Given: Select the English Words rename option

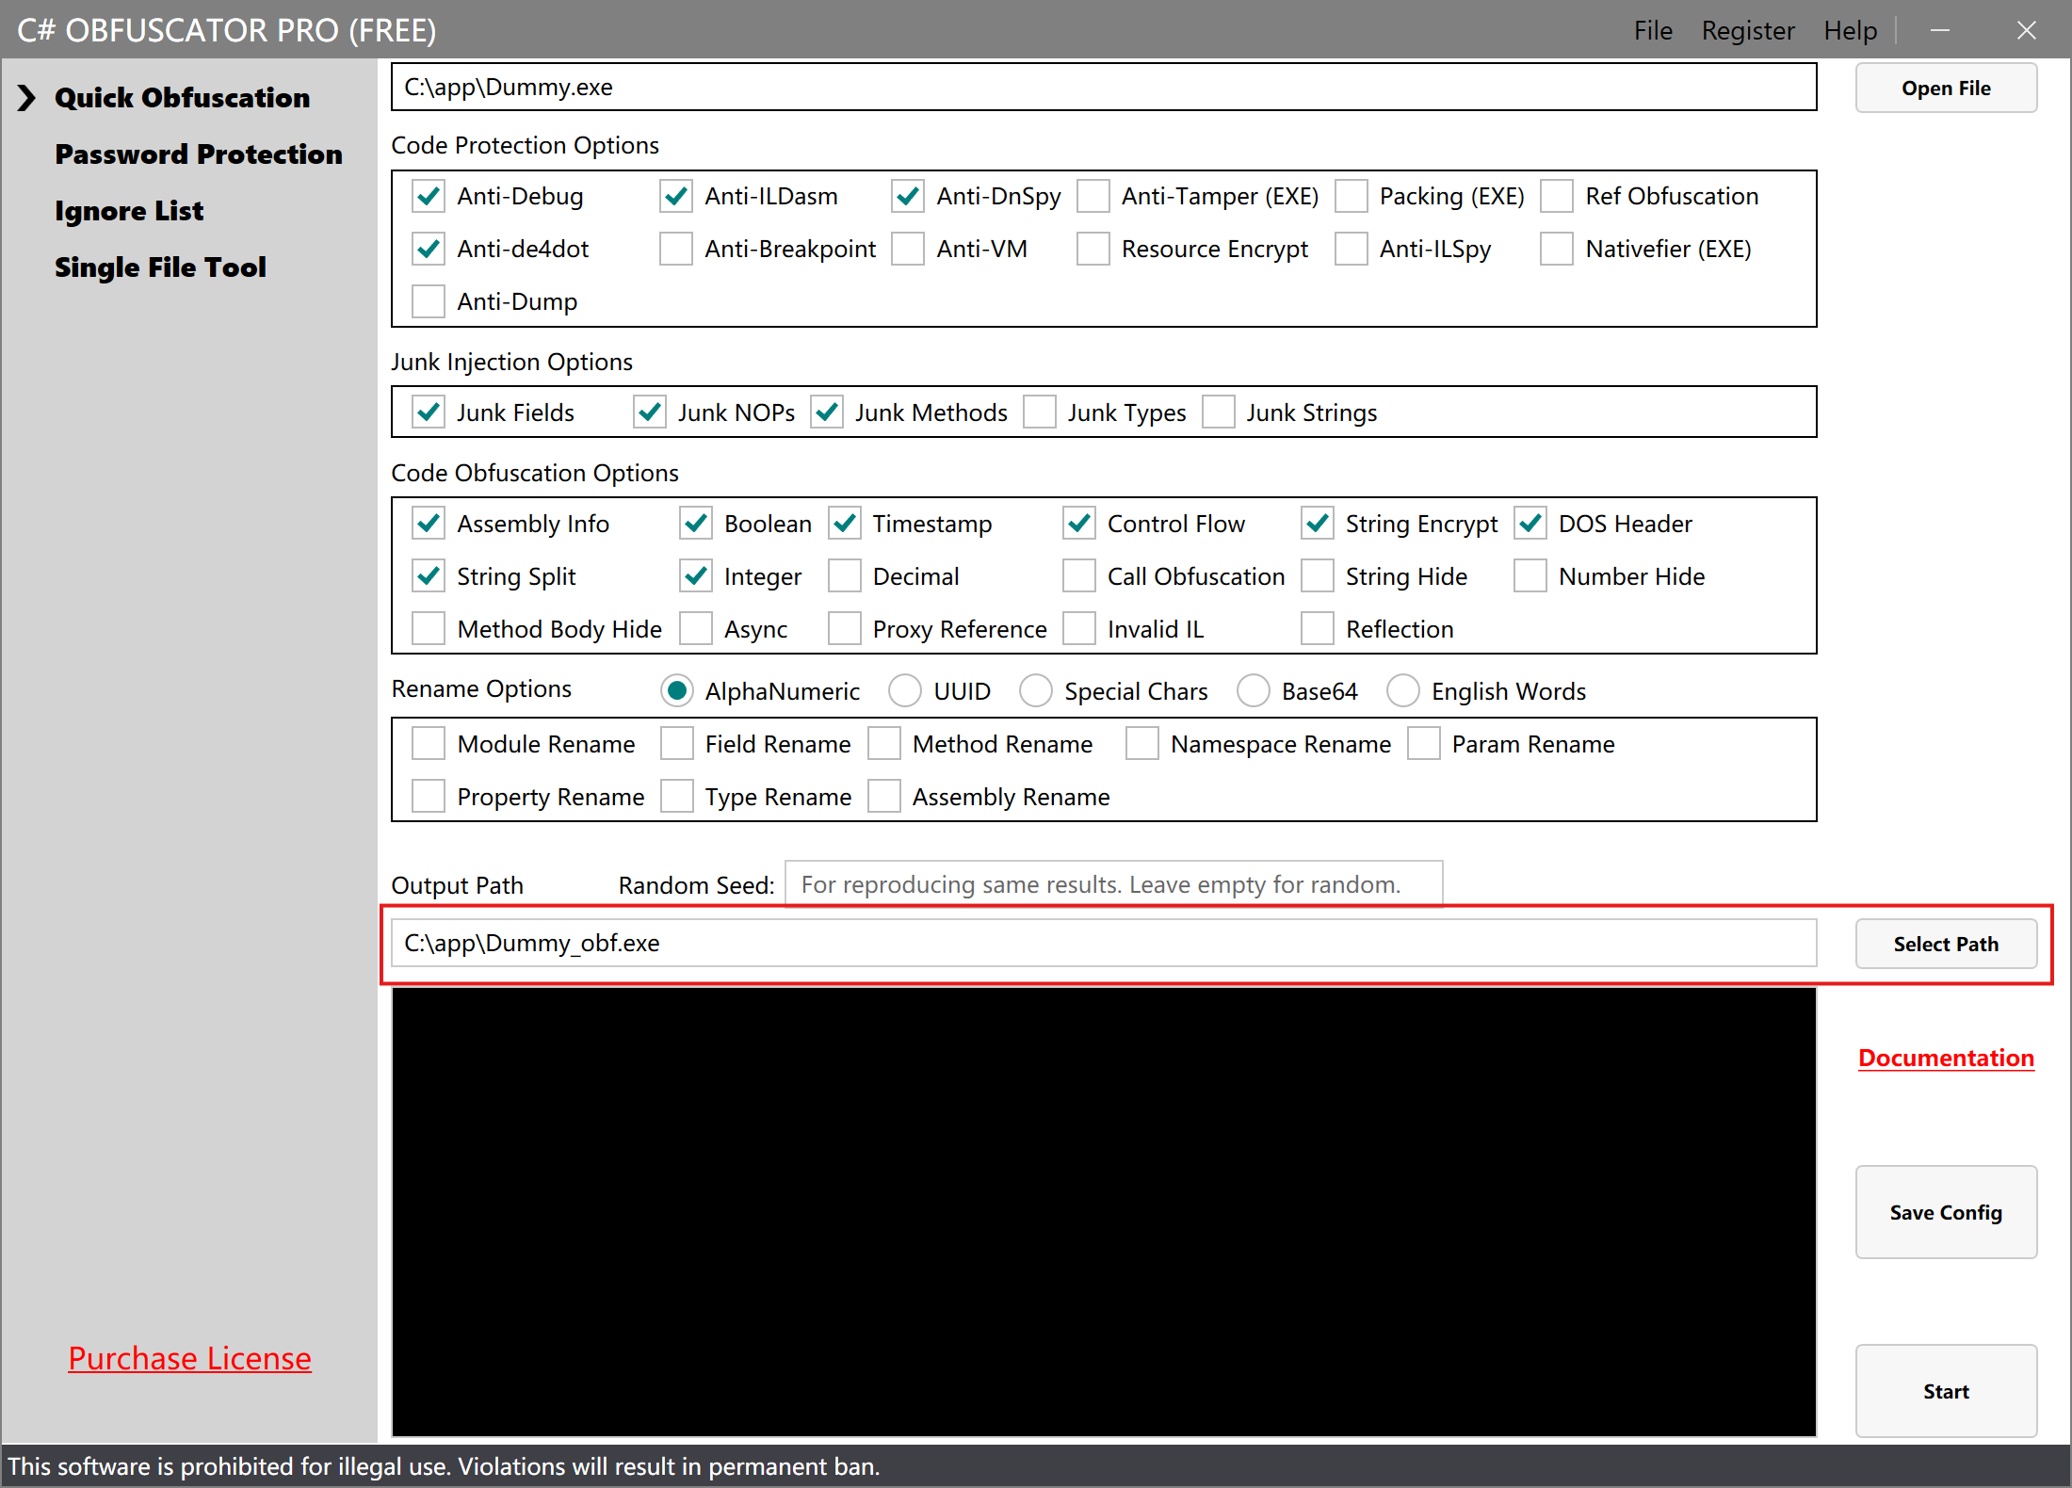Looking at the screenshot, I should pos(1403,690).
